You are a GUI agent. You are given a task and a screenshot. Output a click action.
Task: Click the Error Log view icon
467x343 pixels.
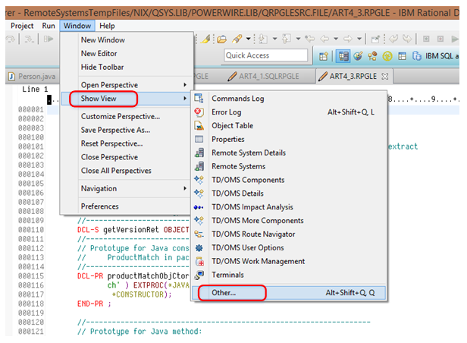click(199, 112)
